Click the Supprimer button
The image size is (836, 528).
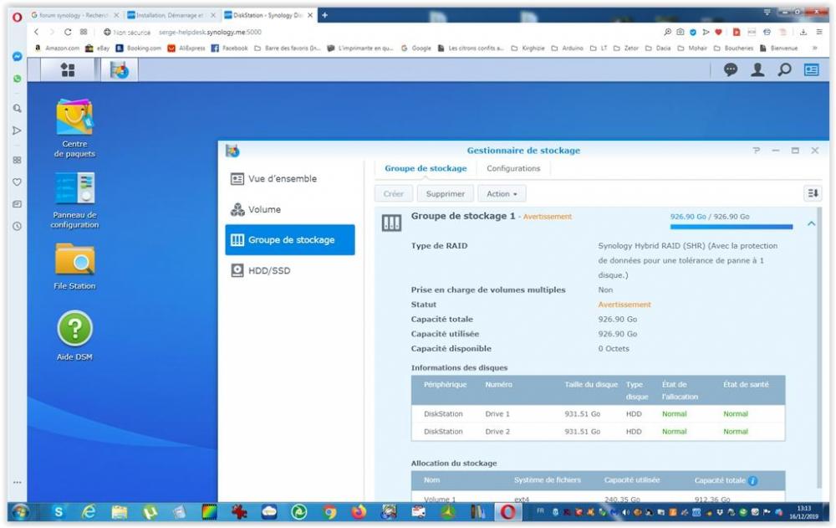tap(445, 193)
